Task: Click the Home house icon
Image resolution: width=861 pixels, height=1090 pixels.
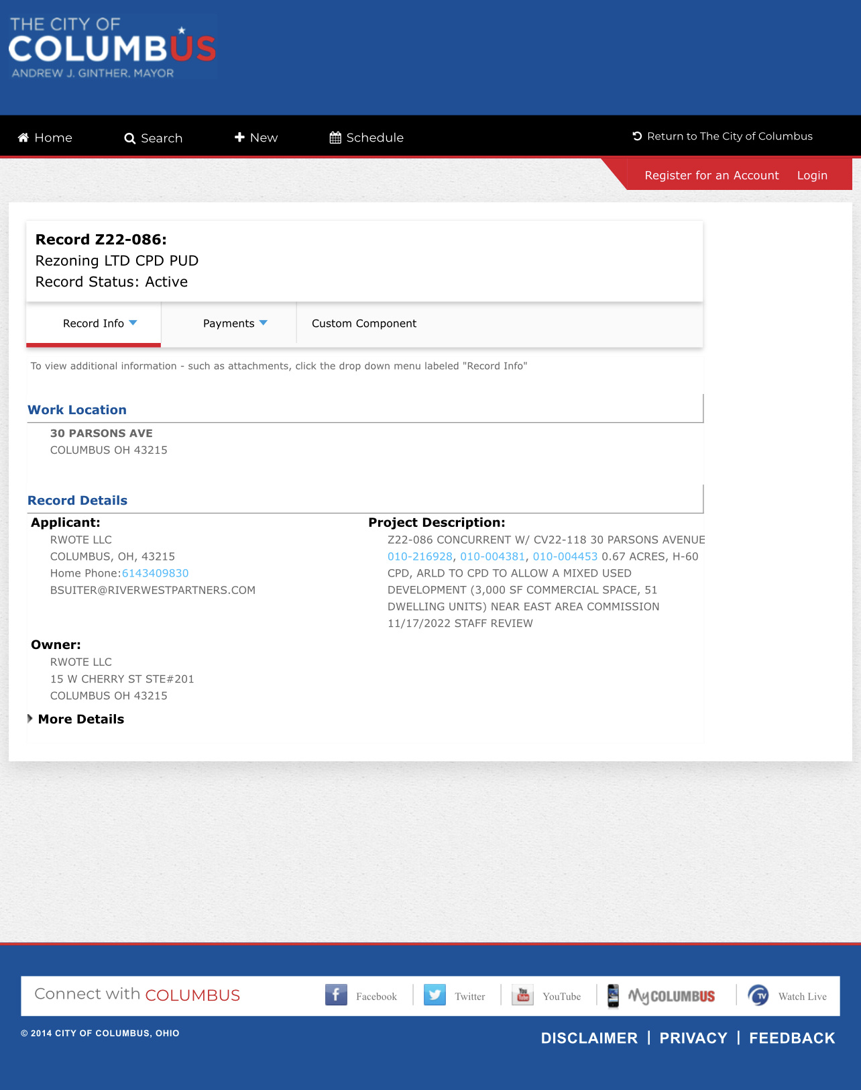Action: point(23,138)
